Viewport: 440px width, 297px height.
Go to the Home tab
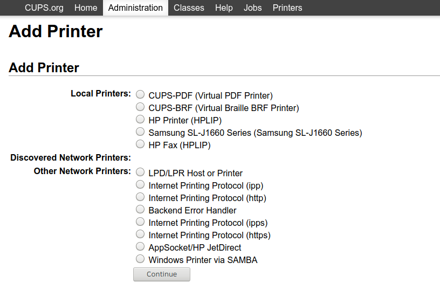86,8
